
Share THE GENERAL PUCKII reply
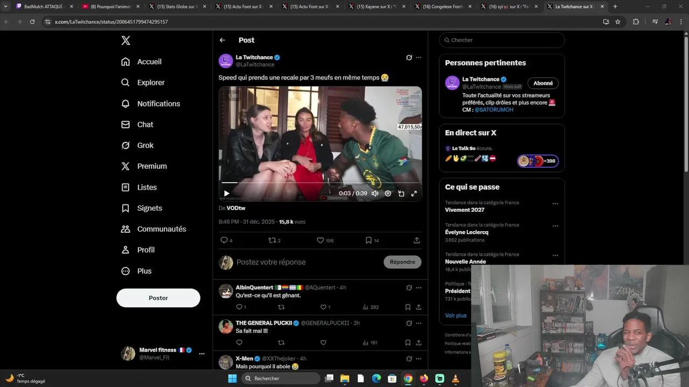pyautogui.click(x=418, y=343)
